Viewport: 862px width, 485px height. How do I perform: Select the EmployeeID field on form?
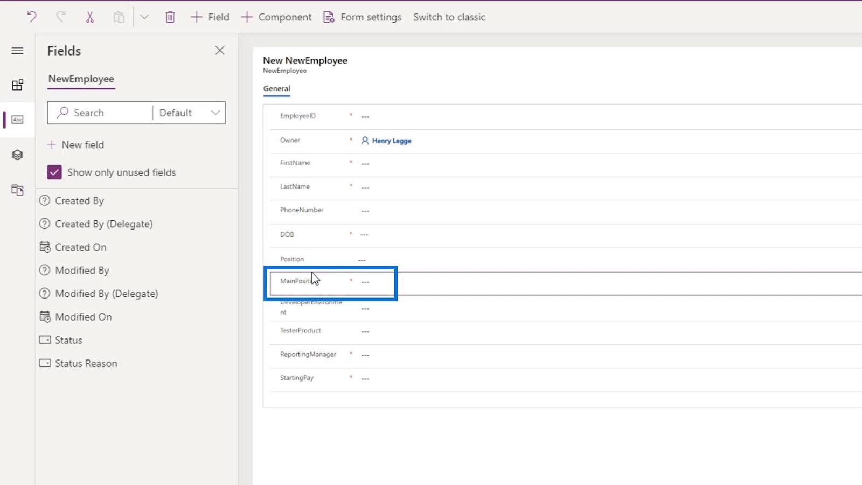click(566, 116)
